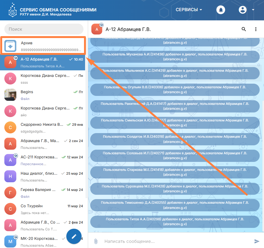Expand the СЕРВИСЫ dropdown menu
This screenshot has width=264, height=248.
click(189, 10)
